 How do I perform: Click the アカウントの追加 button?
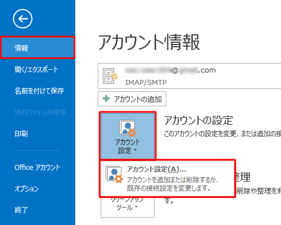(132, 99)
